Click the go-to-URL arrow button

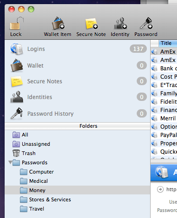tap(160, 189)
